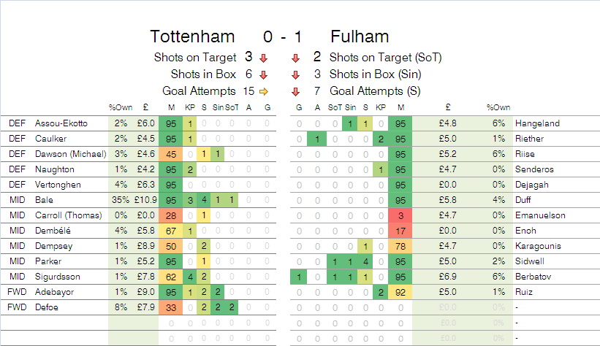Click Tottenham %Own column header
The height and width of the screenshot is (346, 600).
[121, 107]
